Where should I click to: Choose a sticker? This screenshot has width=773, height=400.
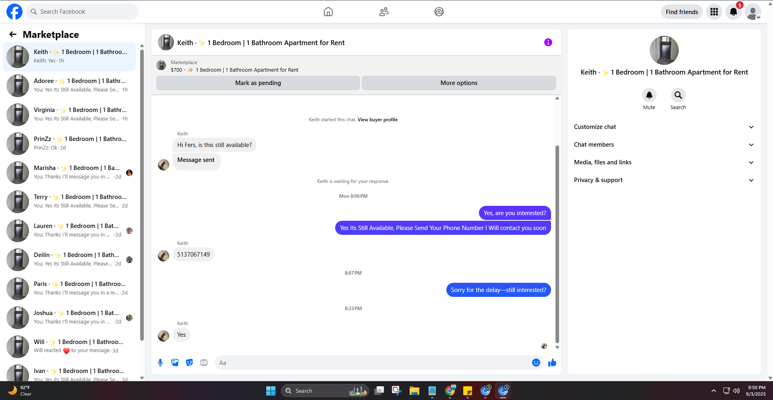[189, 363]
